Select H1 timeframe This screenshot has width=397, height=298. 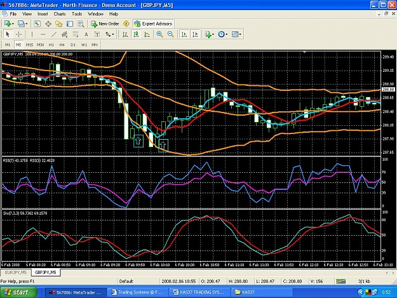(x=51, y=45)
